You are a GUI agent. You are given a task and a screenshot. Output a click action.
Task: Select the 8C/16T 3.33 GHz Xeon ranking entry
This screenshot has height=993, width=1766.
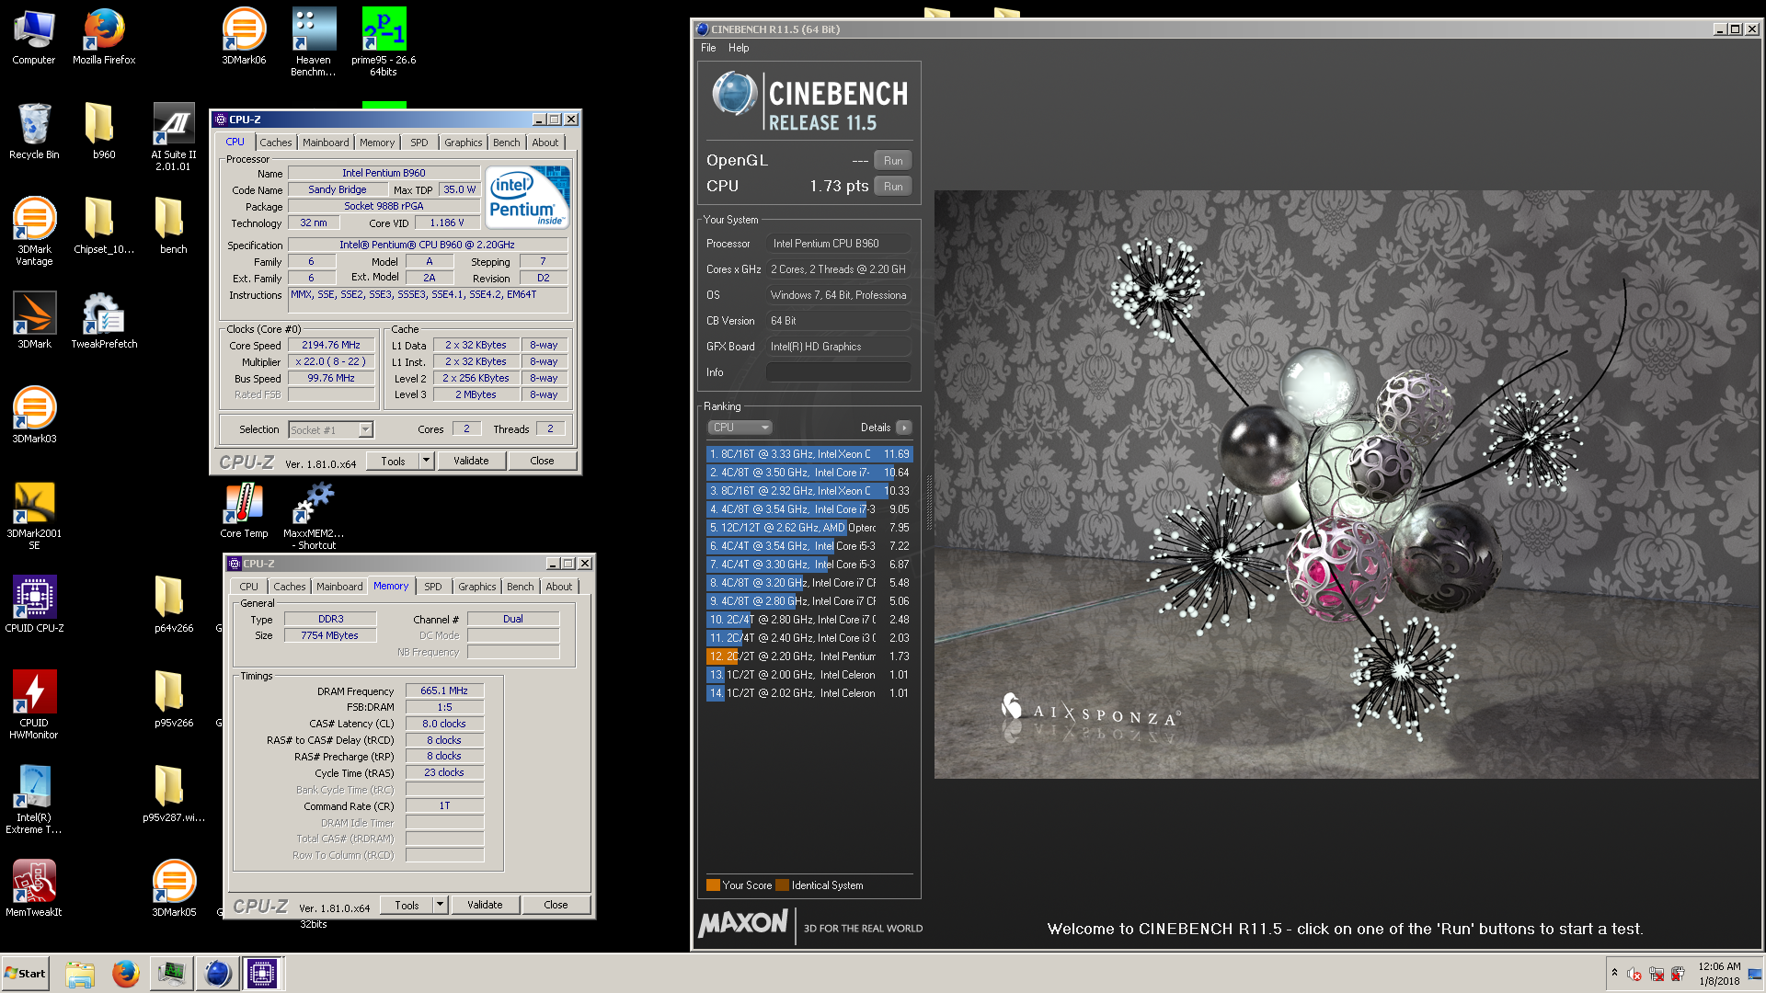pyautogui.click(x=809, y=454)
